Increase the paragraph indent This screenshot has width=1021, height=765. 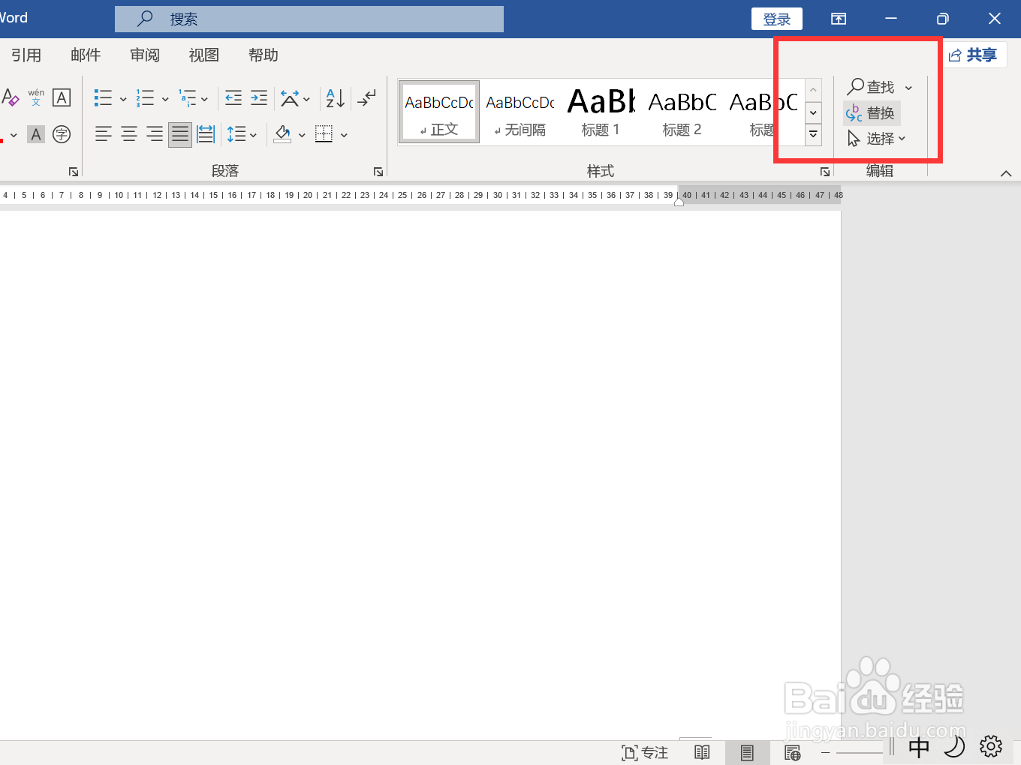[x=259, y=97]
